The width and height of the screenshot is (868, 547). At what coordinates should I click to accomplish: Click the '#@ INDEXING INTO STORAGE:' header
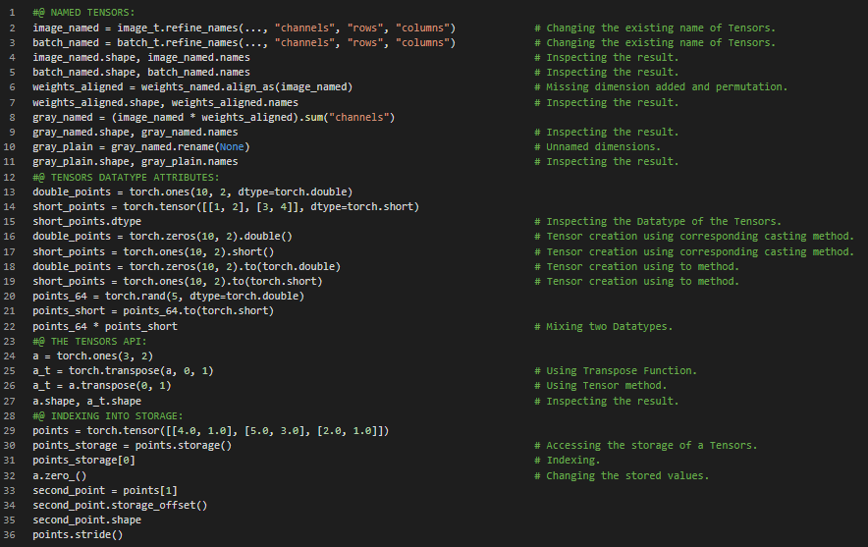tap(107, 415)
